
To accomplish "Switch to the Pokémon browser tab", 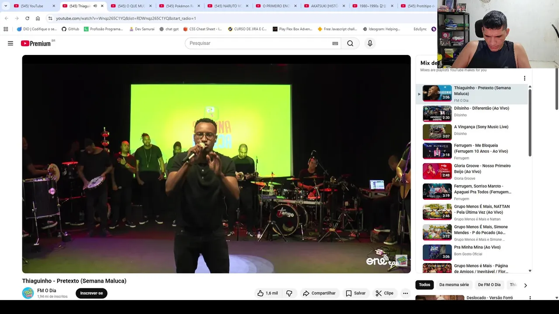I will (x=179, y=6).
